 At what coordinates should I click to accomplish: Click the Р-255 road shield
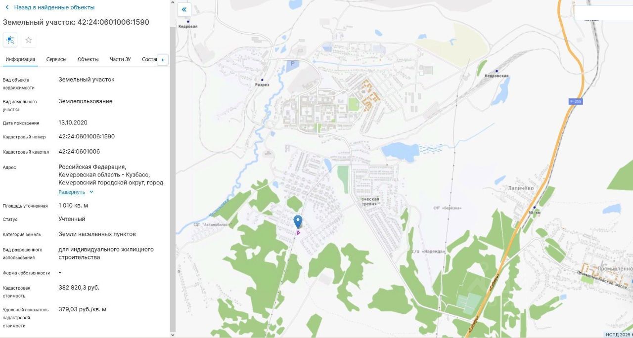[576, 101]
